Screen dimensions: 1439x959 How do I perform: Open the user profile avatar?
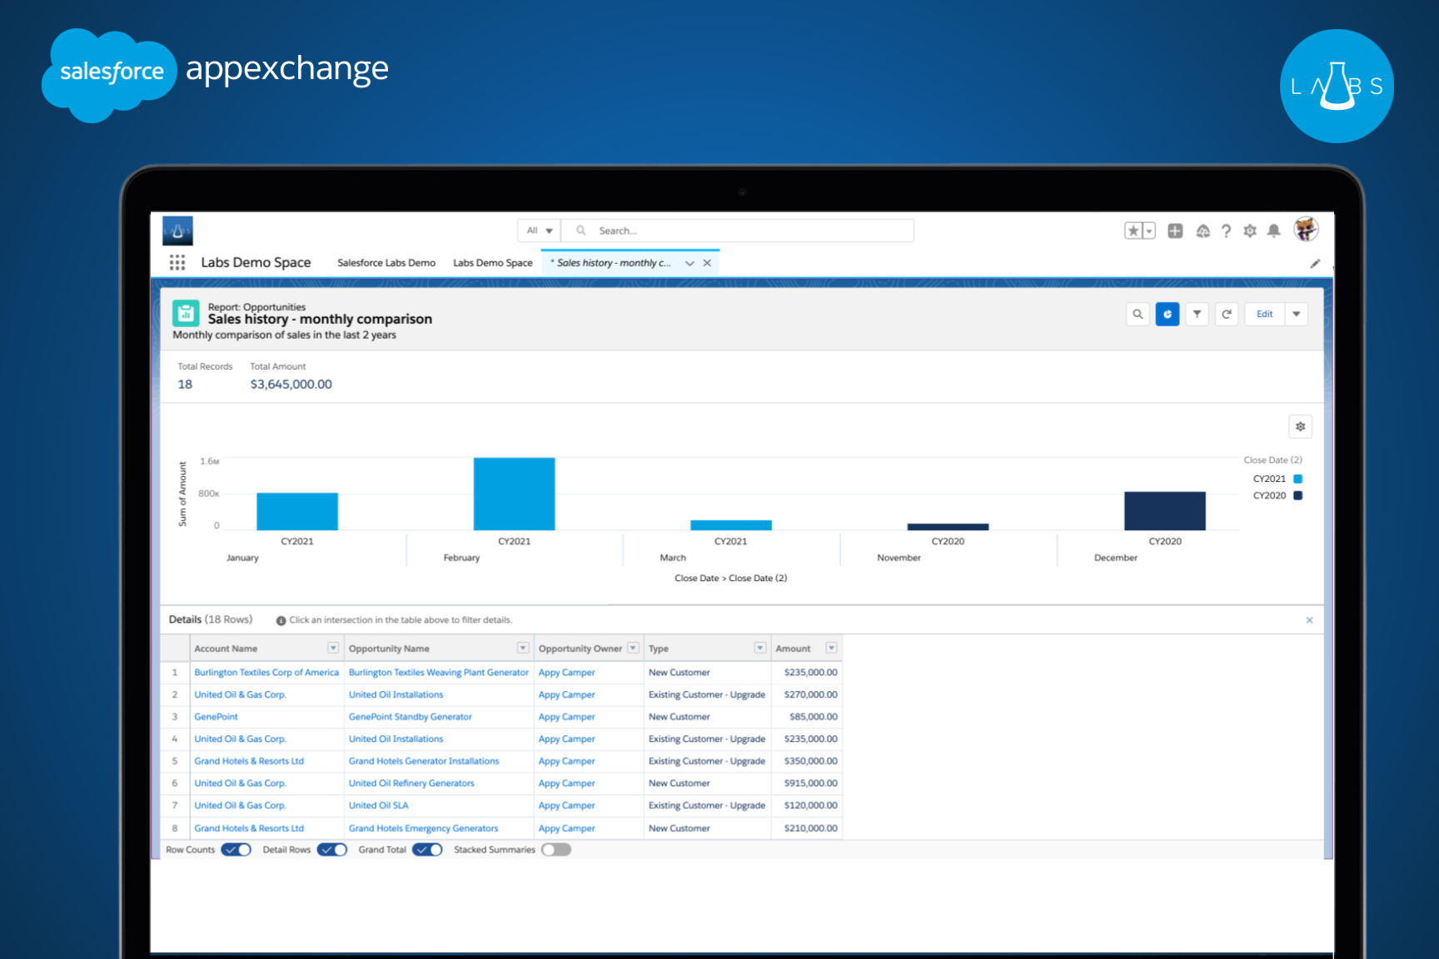[x=1306, y=229]
